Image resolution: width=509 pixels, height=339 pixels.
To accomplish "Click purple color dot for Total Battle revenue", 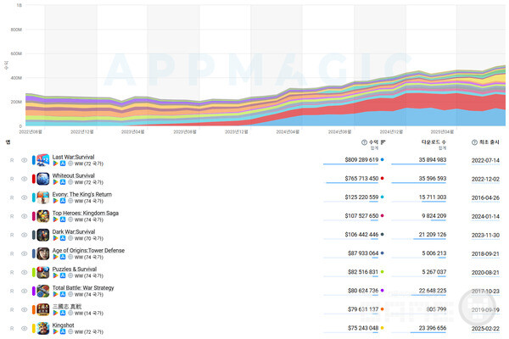I will pos(383,291).
